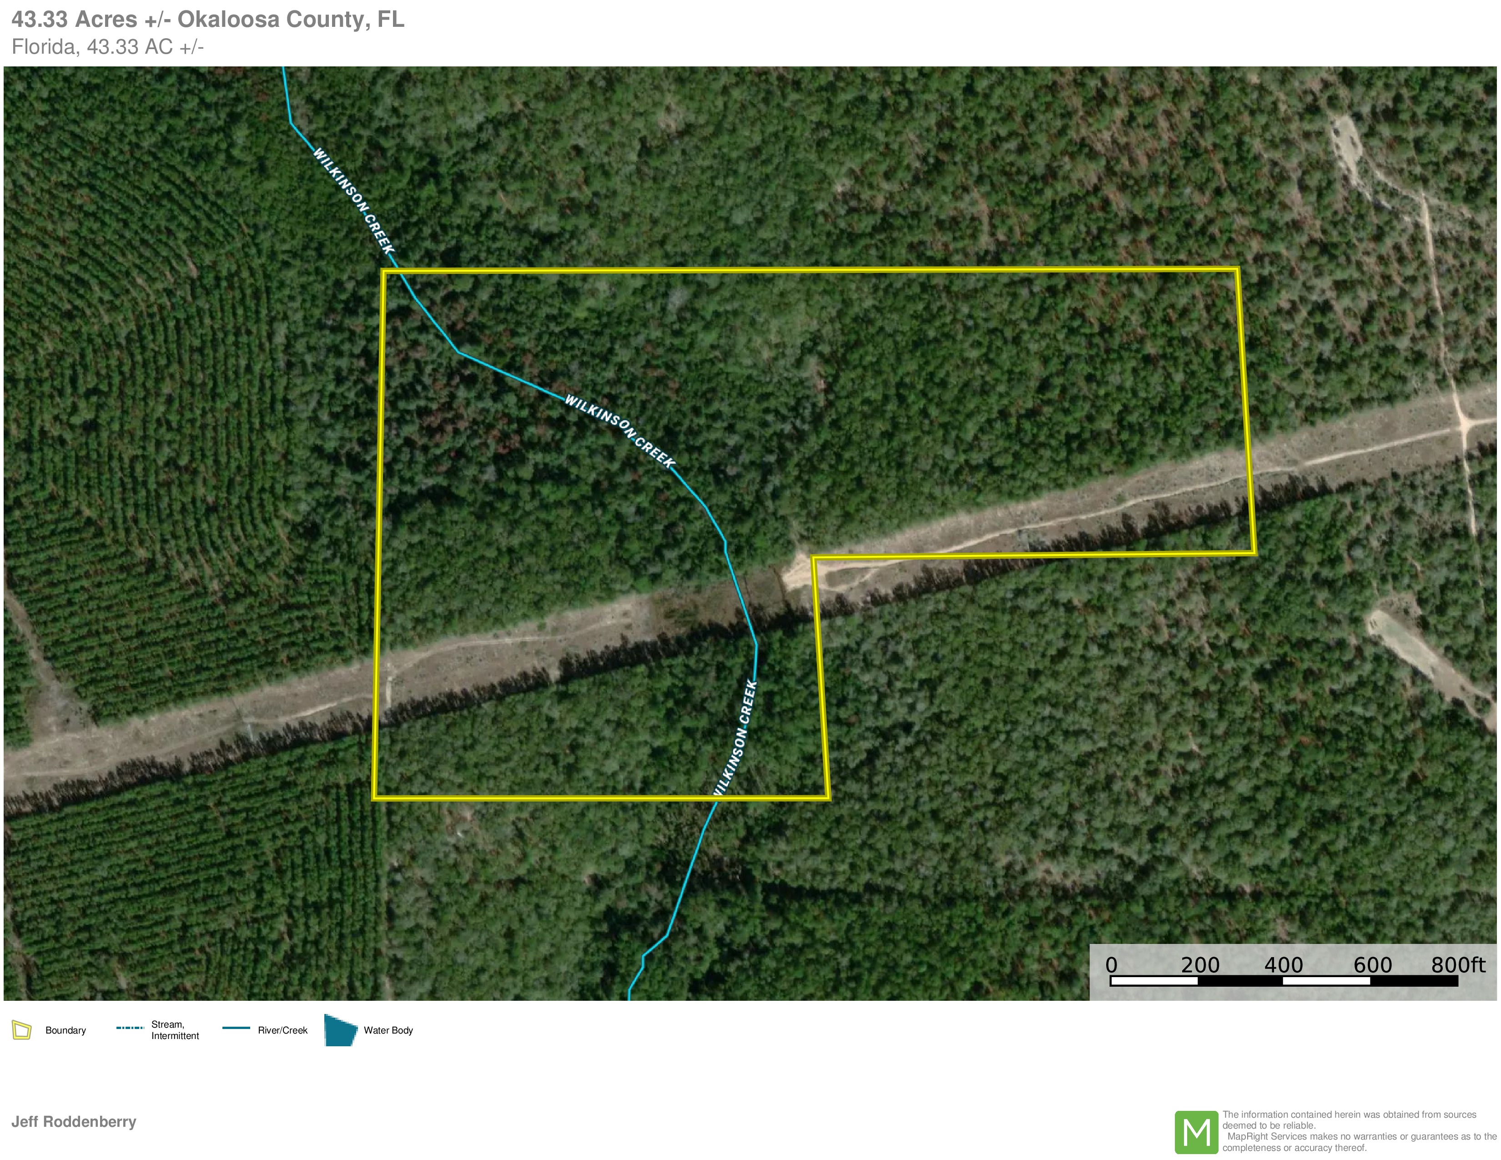Viewport: 1501px width, 1160px height.
Task: Click the Water Body legend label
Action: pos(388,1030)
